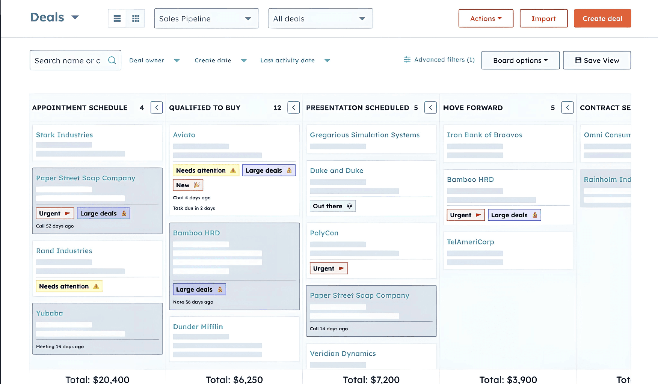Image resolution: width=658 pixels, height=384 pixels.
Task: Open Bamboo HRD in Move Forward
Action: [470, 179]
